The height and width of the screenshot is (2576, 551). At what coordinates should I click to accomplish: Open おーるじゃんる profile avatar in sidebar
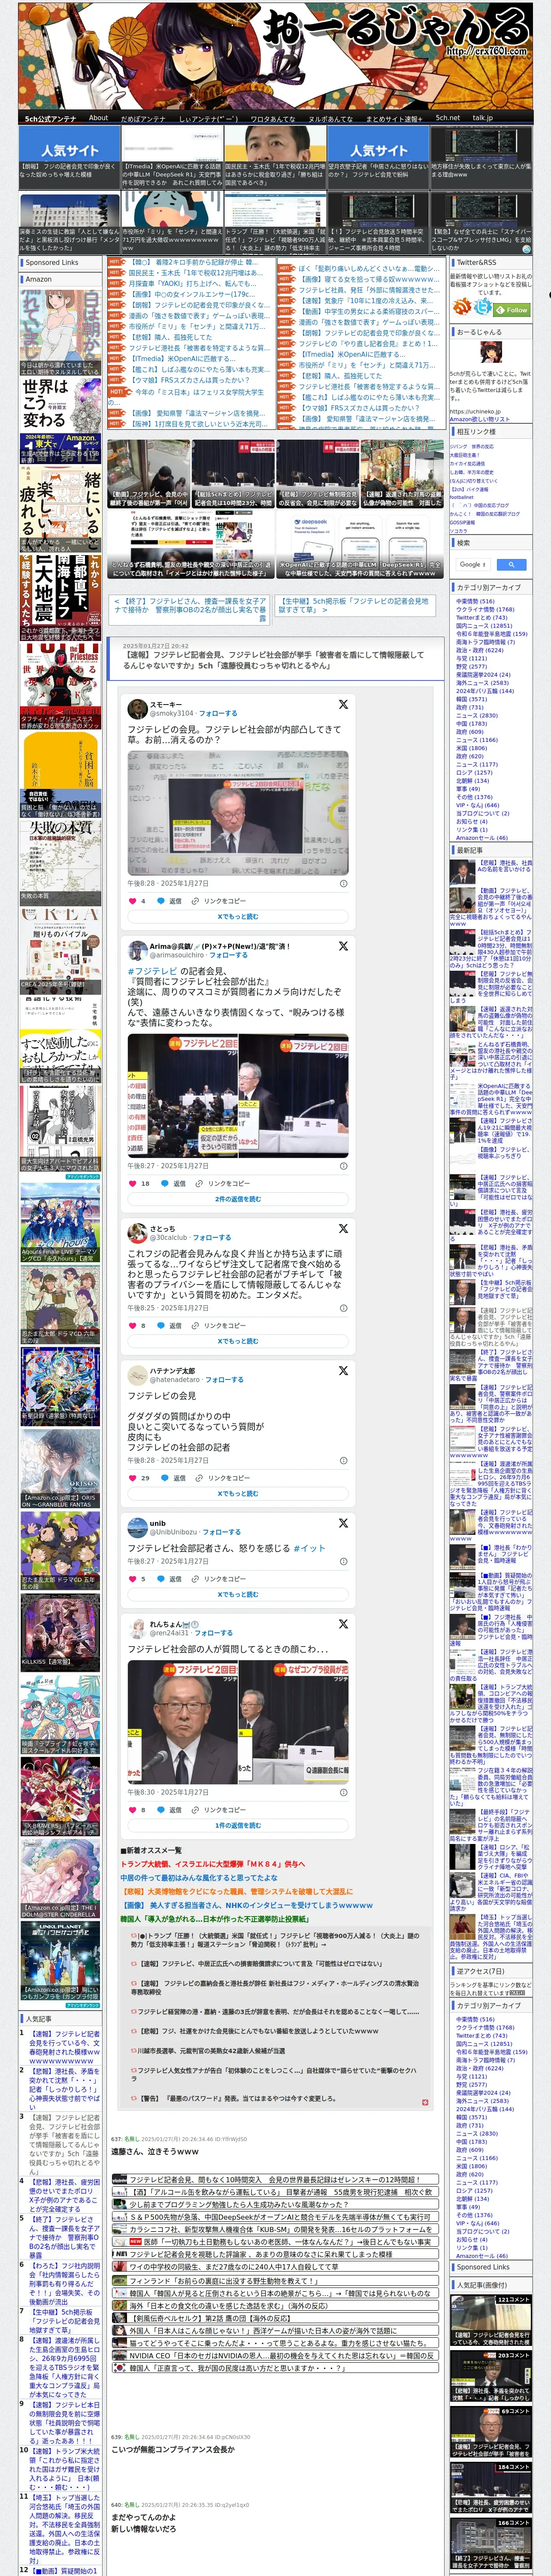tap(490, 351)
